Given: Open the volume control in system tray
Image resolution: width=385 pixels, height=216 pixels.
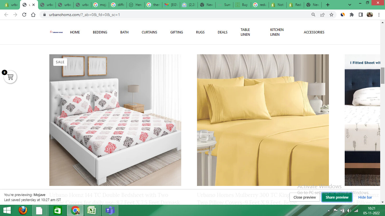Looking at the screenshot, I should tap(349, 210).
